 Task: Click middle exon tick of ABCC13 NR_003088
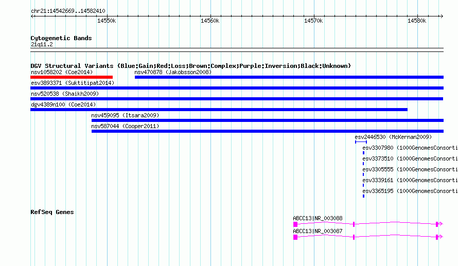(x=354, y=224)
